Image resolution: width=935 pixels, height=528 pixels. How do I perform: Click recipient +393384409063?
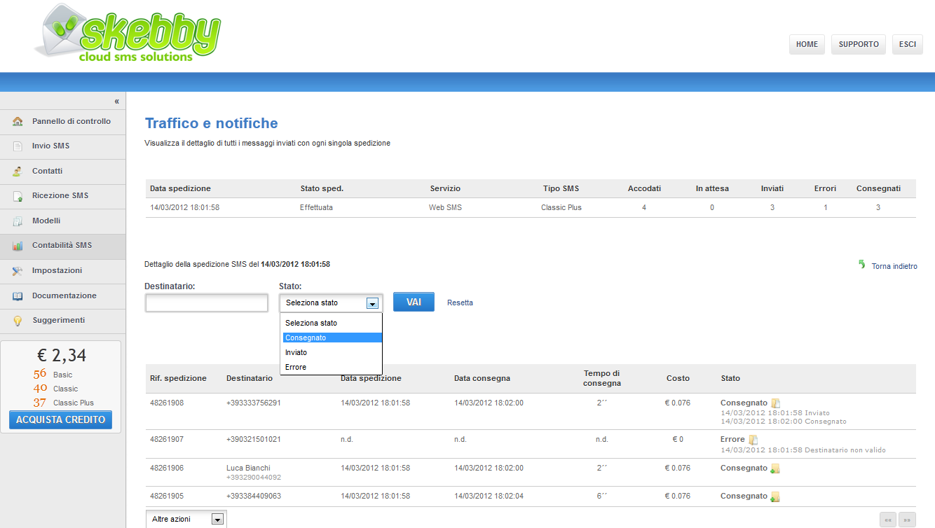point(254,496)
